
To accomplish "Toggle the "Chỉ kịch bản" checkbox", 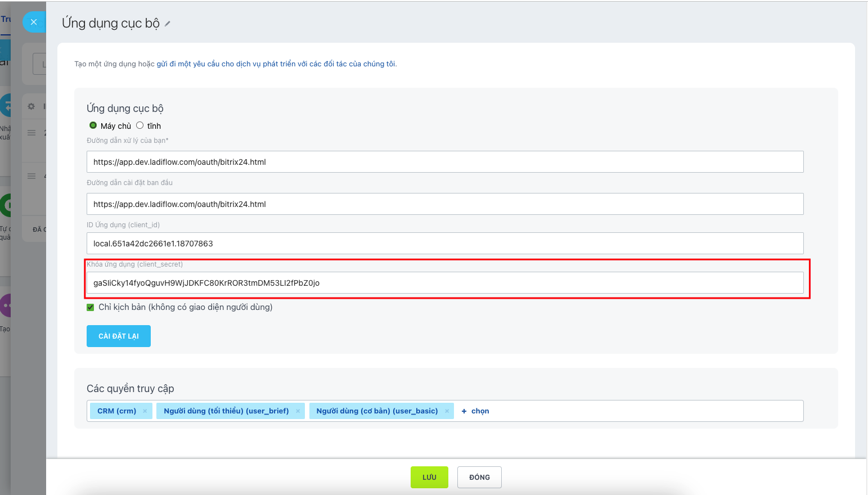I will pyautogui.click(x=91, y=307).
